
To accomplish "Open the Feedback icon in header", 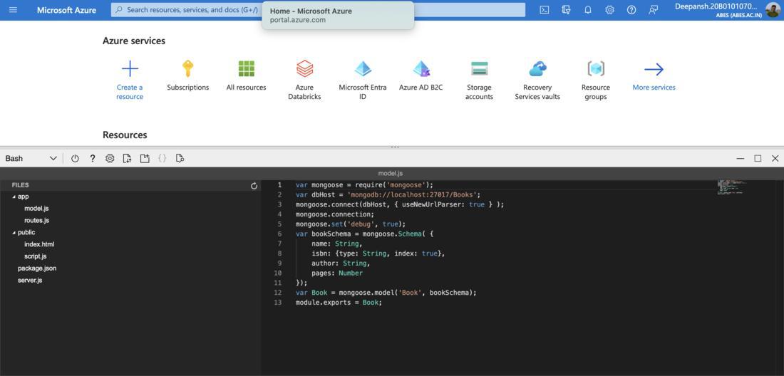I will pyautogui.click(x=653, y=9).
